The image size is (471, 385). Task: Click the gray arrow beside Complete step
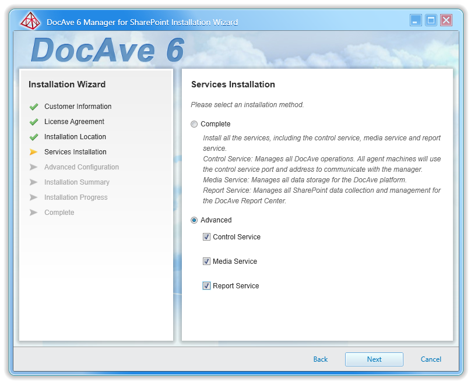pos(34,213)
